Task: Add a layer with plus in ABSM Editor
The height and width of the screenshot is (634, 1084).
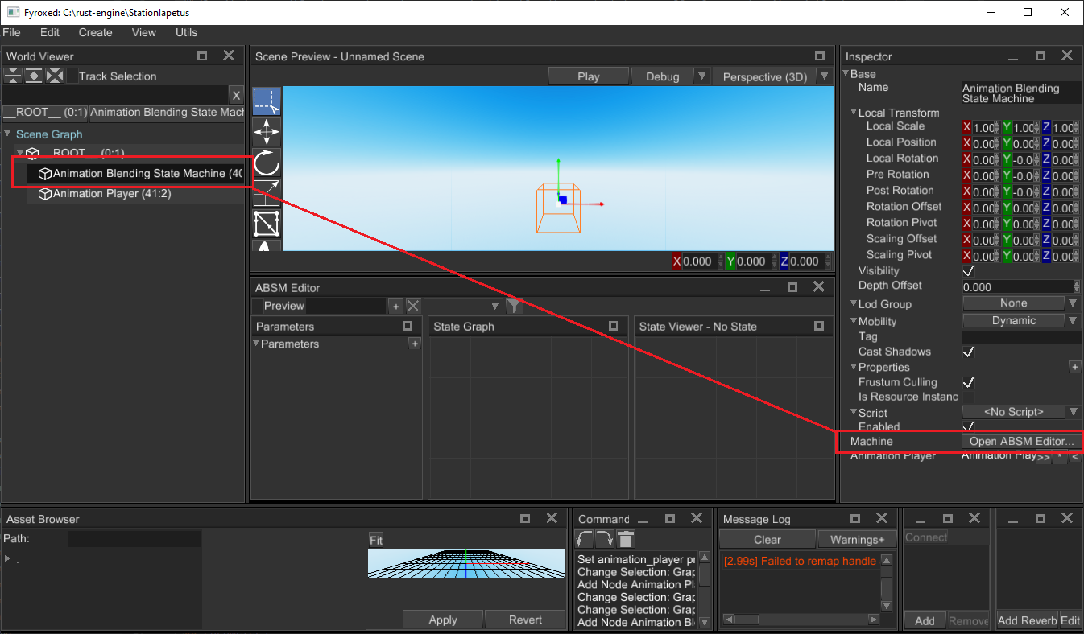Action: pyautogui.click(x=395, y=307)
